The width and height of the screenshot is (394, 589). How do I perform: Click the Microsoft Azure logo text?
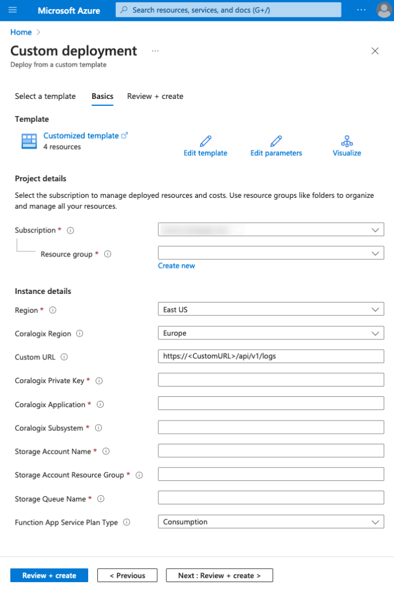[69, 10]
